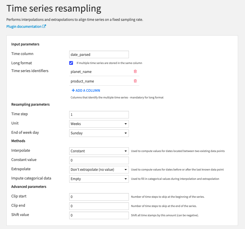The width and height of the screenshot is (245, 229).
Task: Uncheck the Long format checkbox
Action: click(x=71, y=63)
